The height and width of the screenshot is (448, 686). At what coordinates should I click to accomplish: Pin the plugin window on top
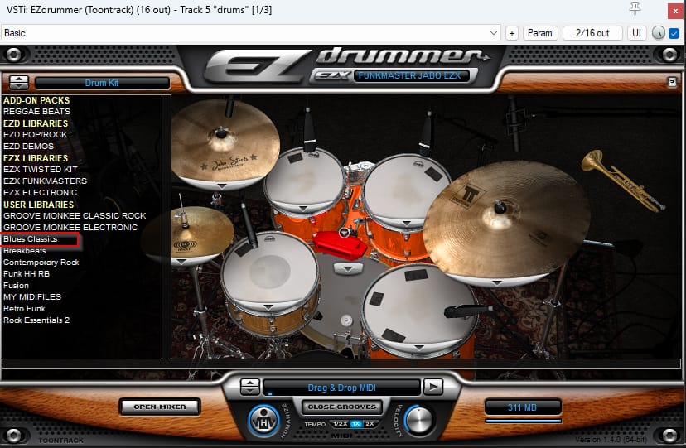coord(635,9)
